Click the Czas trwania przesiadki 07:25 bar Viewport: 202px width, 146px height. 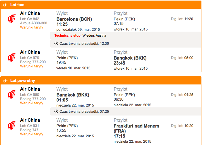point(126,111)
